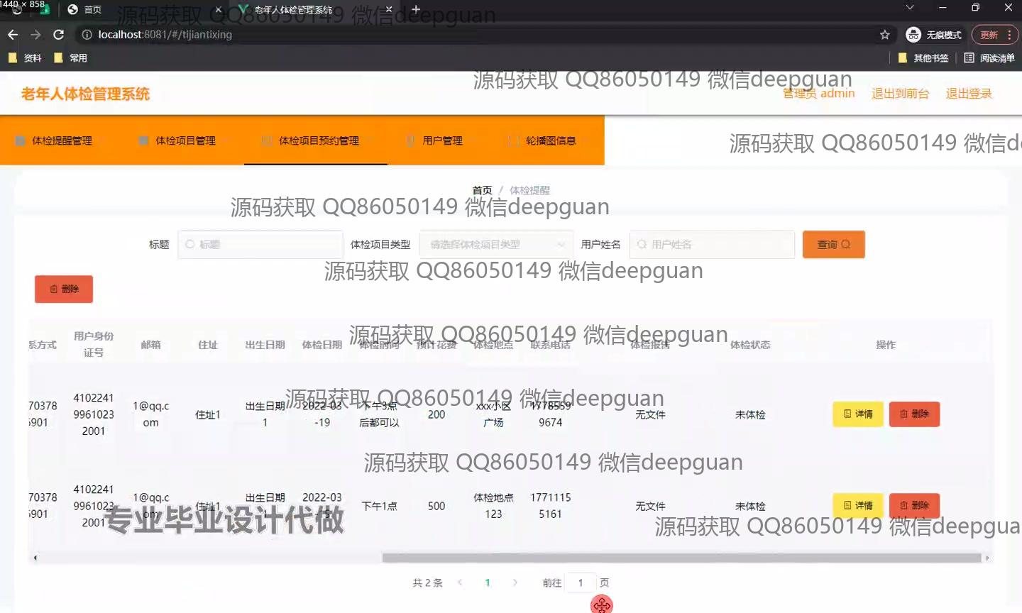Open the 阅读清单 reading list
The width and height of the screenshot is (1022, 613).
pos(989,58)
